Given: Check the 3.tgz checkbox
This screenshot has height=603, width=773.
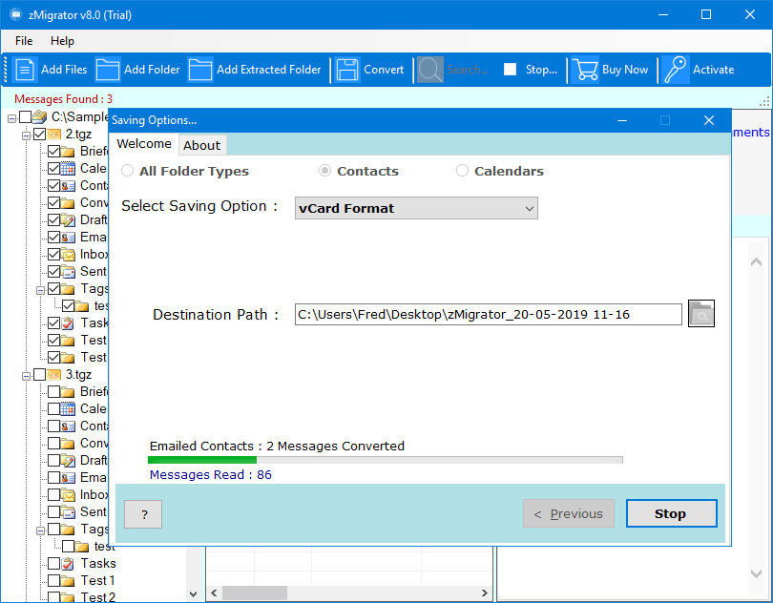Looking at the screenshot, I should tap(39, 375).
